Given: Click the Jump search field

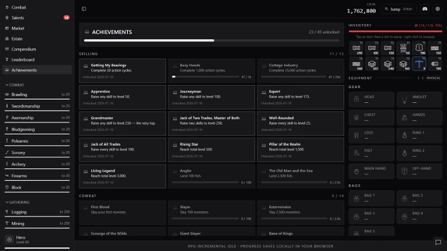Looking at the screenshot, I should click(x=399, y=9).
